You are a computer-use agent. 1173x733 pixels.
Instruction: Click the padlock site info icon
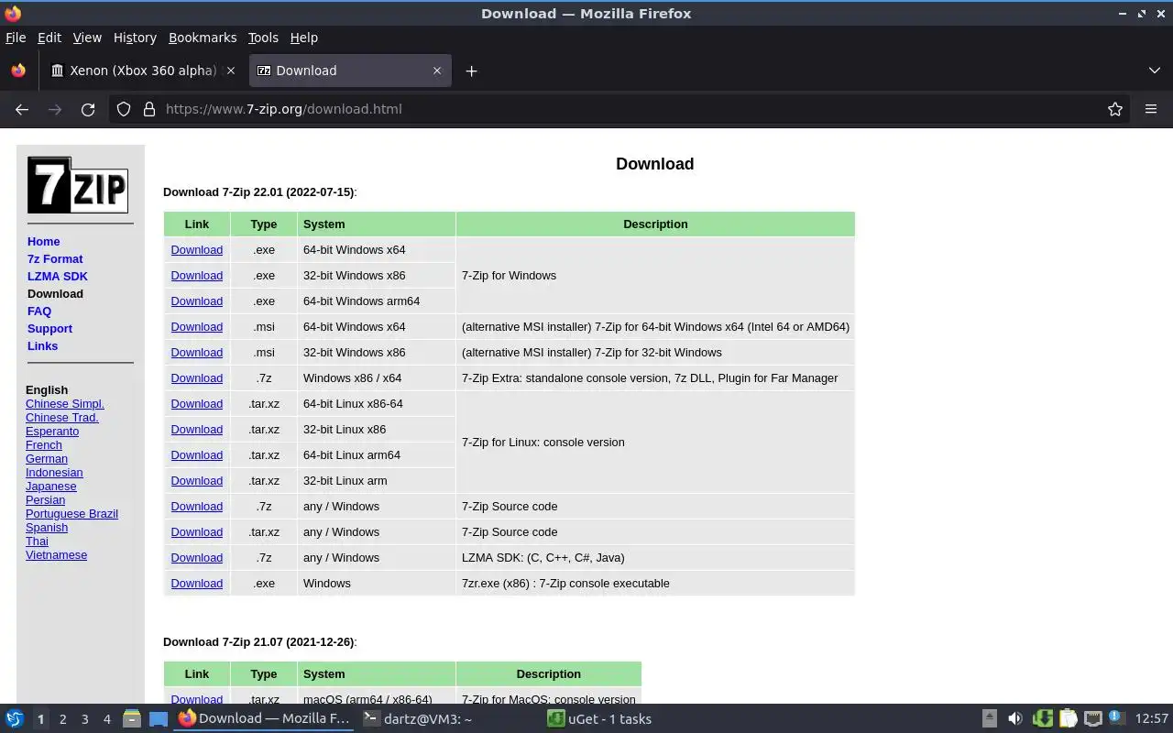tap(149, 109)
